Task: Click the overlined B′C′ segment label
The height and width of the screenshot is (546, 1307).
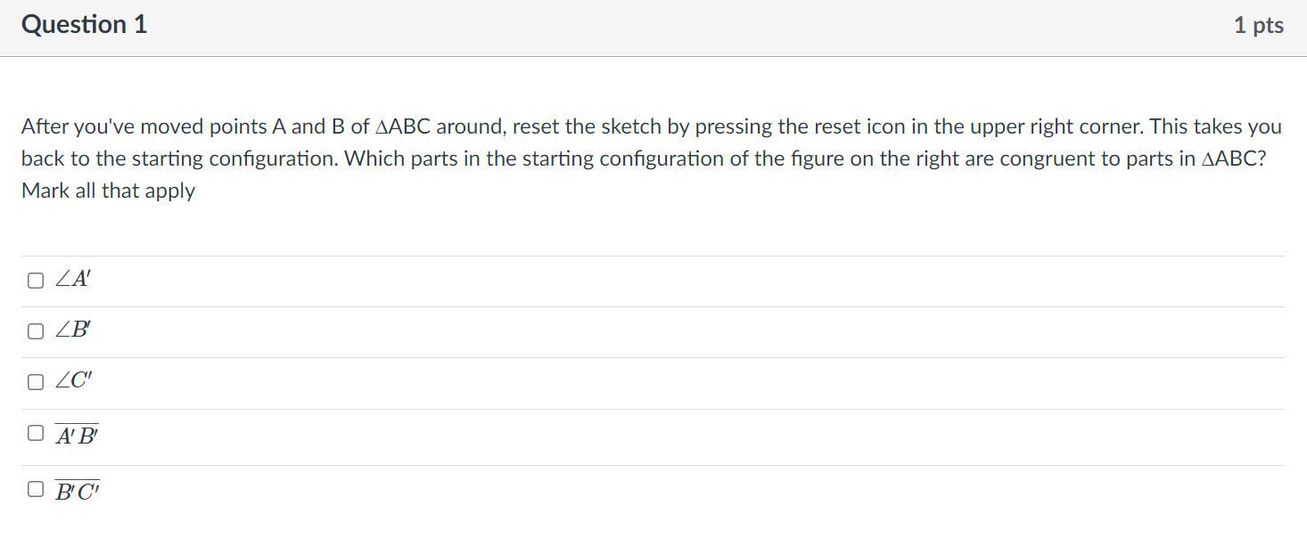Action: coord(78,491)
